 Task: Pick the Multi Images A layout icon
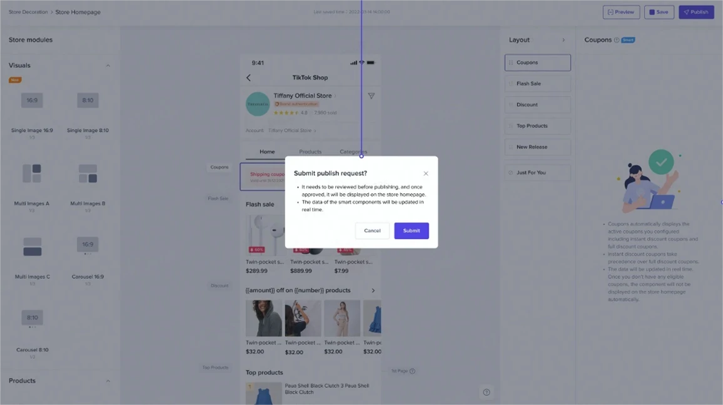32,173
